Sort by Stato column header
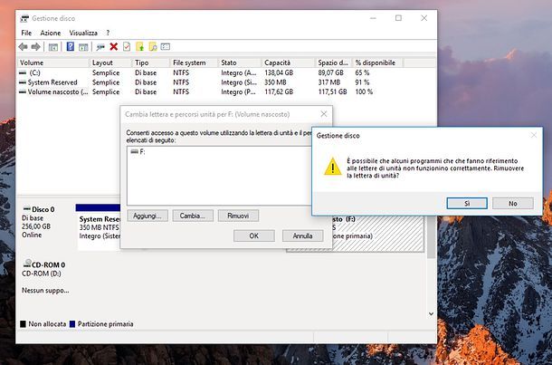 (240, 62)
